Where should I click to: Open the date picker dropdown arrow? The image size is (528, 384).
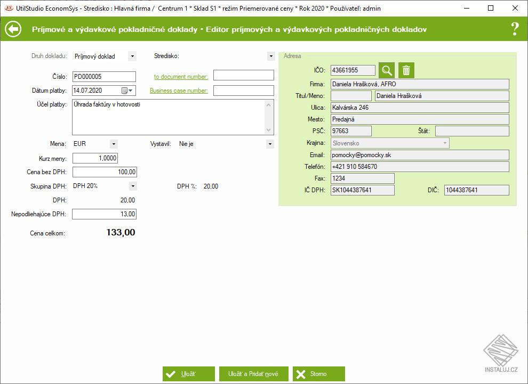pos(131,91)
